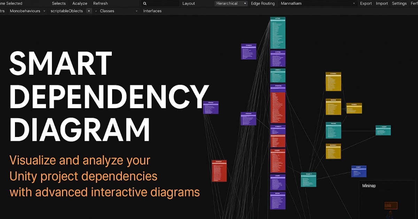Select the purple node beside the DIAGRAM title
Image resolution: width=418 pixels, height=219 pixels.
coord(211,108)
